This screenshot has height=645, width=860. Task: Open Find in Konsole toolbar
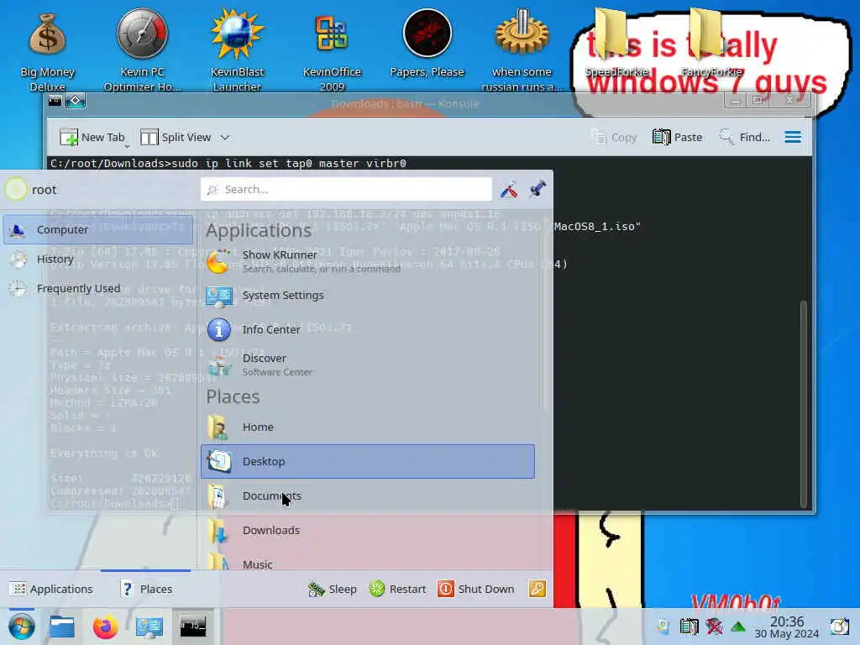click(744, 137)
